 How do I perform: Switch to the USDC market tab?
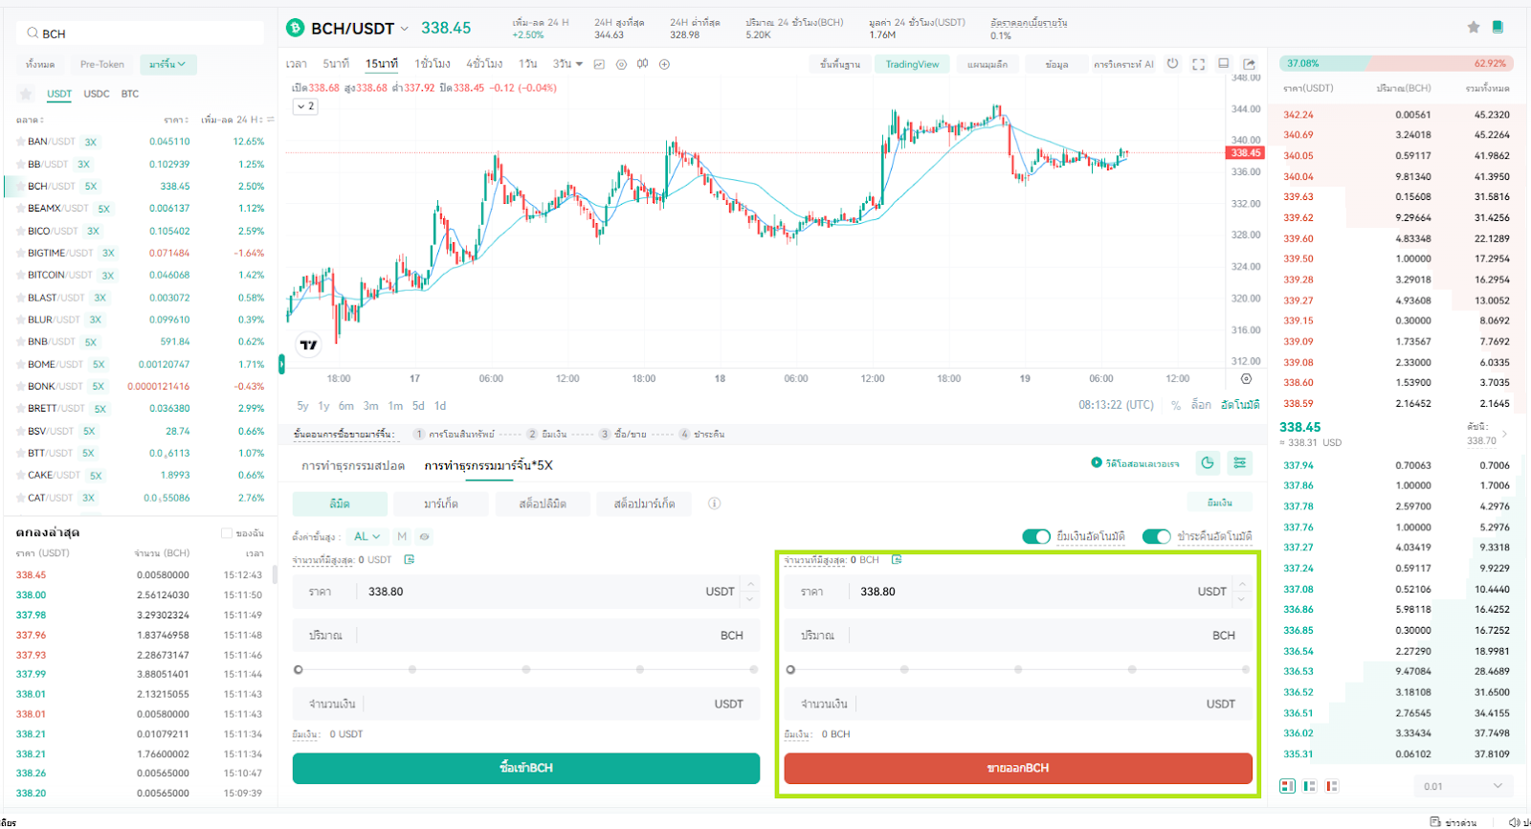97,94
